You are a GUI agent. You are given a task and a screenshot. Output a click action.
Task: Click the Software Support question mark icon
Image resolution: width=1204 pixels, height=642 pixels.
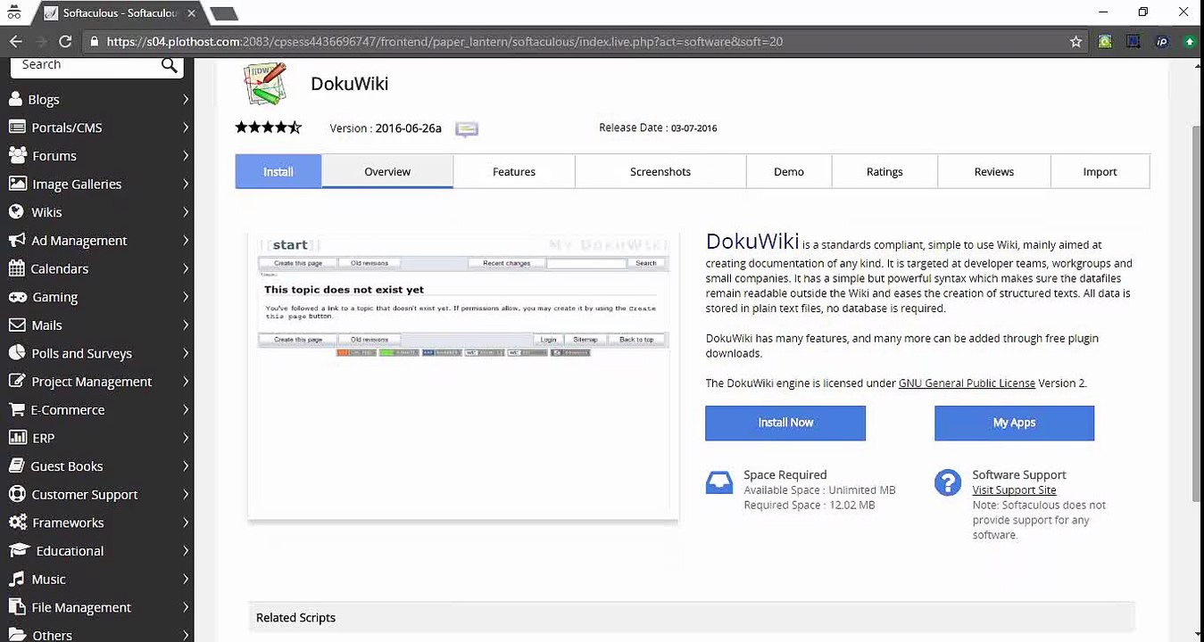(947, 482)
